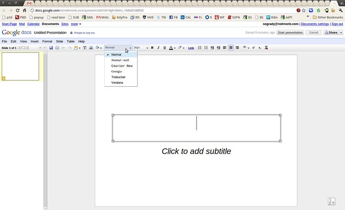Select Verdana in the font menu
Image resolution: width=345 pixels, height=210 pixels.
[117, 82]
